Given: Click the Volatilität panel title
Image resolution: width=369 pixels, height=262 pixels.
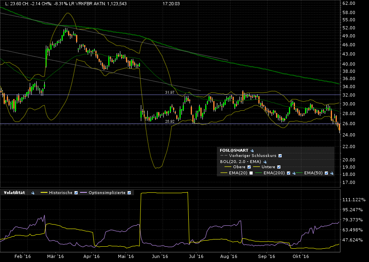Looking at the screenshot, I should 14,193.
